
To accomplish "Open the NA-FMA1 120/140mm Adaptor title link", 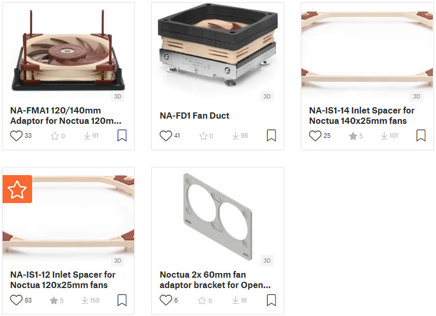I will pyautogui.click(x=66, y=116).
